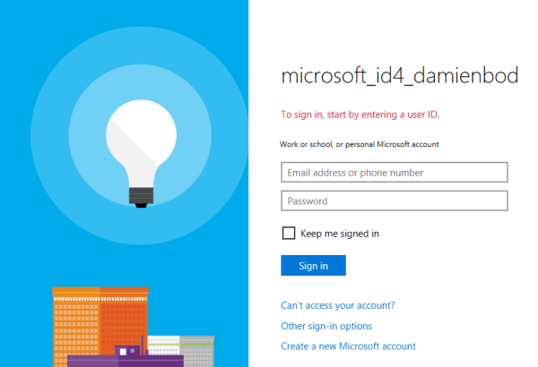Click the microsoft_id4_damienbod heading
Viewport: 538px width, 367px height.
[x=400, y=76]
